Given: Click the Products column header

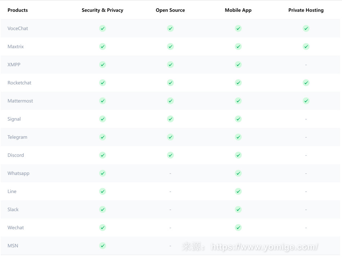Looking at the screenshot, I should (18, 10).
